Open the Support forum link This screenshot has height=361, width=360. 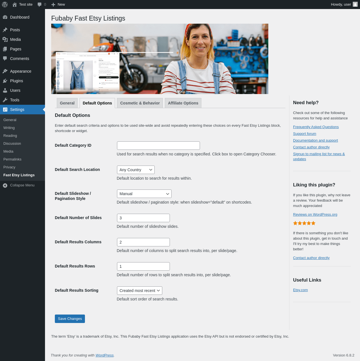coord(305,134)
